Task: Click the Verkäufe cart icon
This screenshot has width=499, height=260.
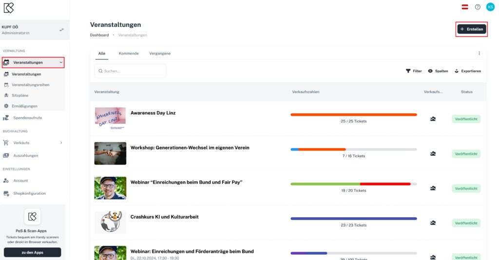Action: click(6, 143)
